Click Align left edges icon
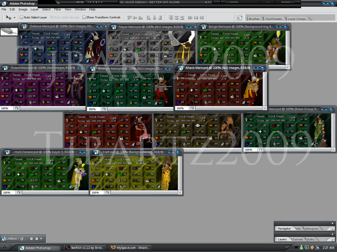Screen dimensions: 337x252 click(149, 17)
